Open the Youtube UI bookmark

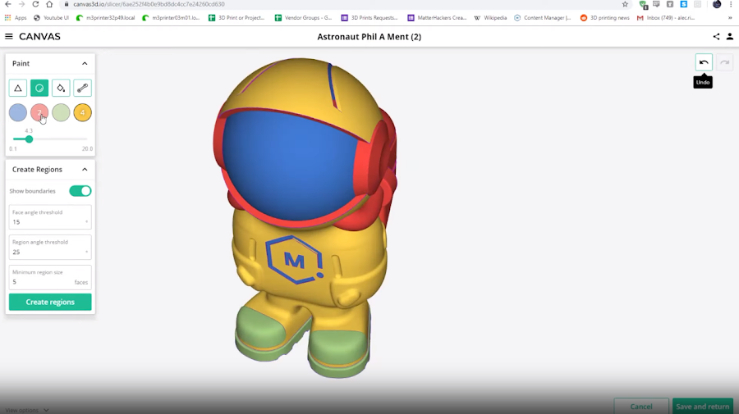point(52,18)
